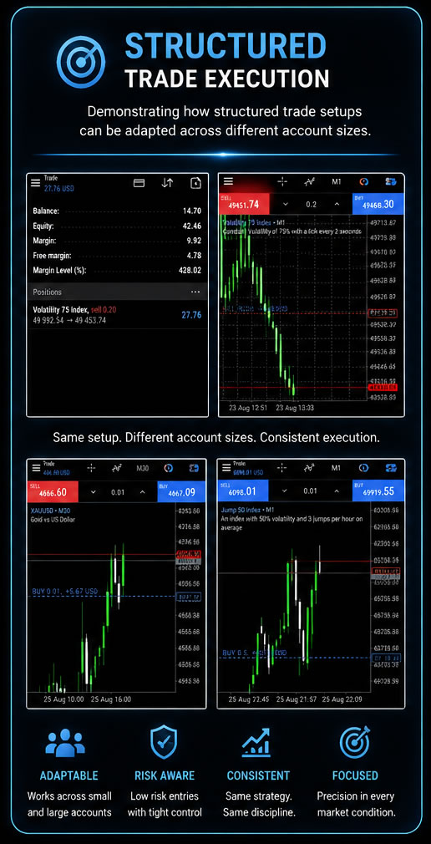Tap 25 Aug 16:00 time axis label

tap(111, 699)
